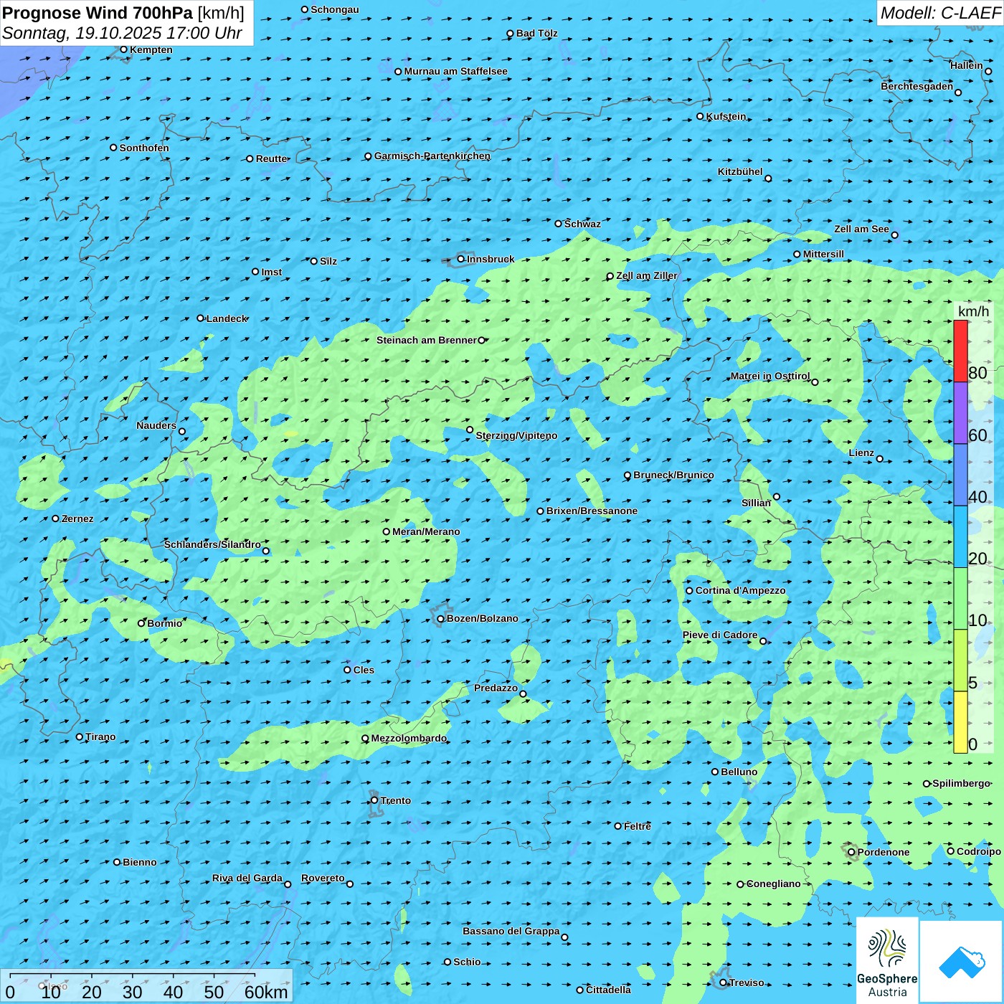Click the Sterzing/Vipiteno city marker

point(470,430)
